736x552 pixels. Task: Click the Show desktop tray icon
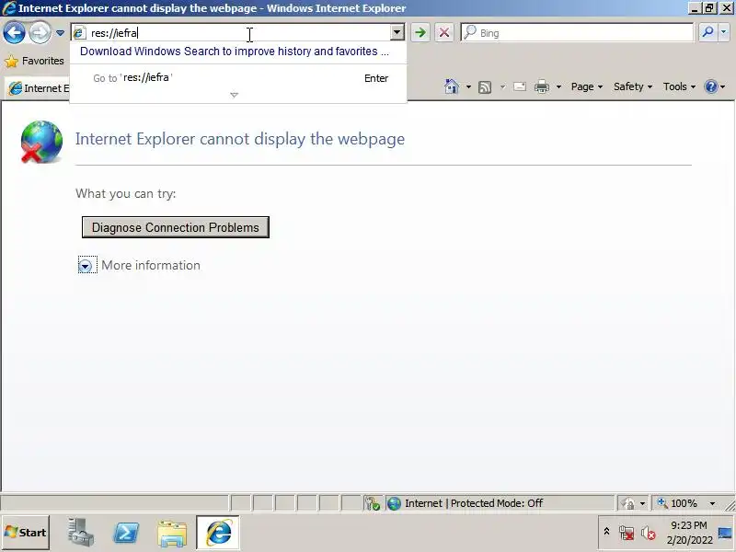[726, 534]
